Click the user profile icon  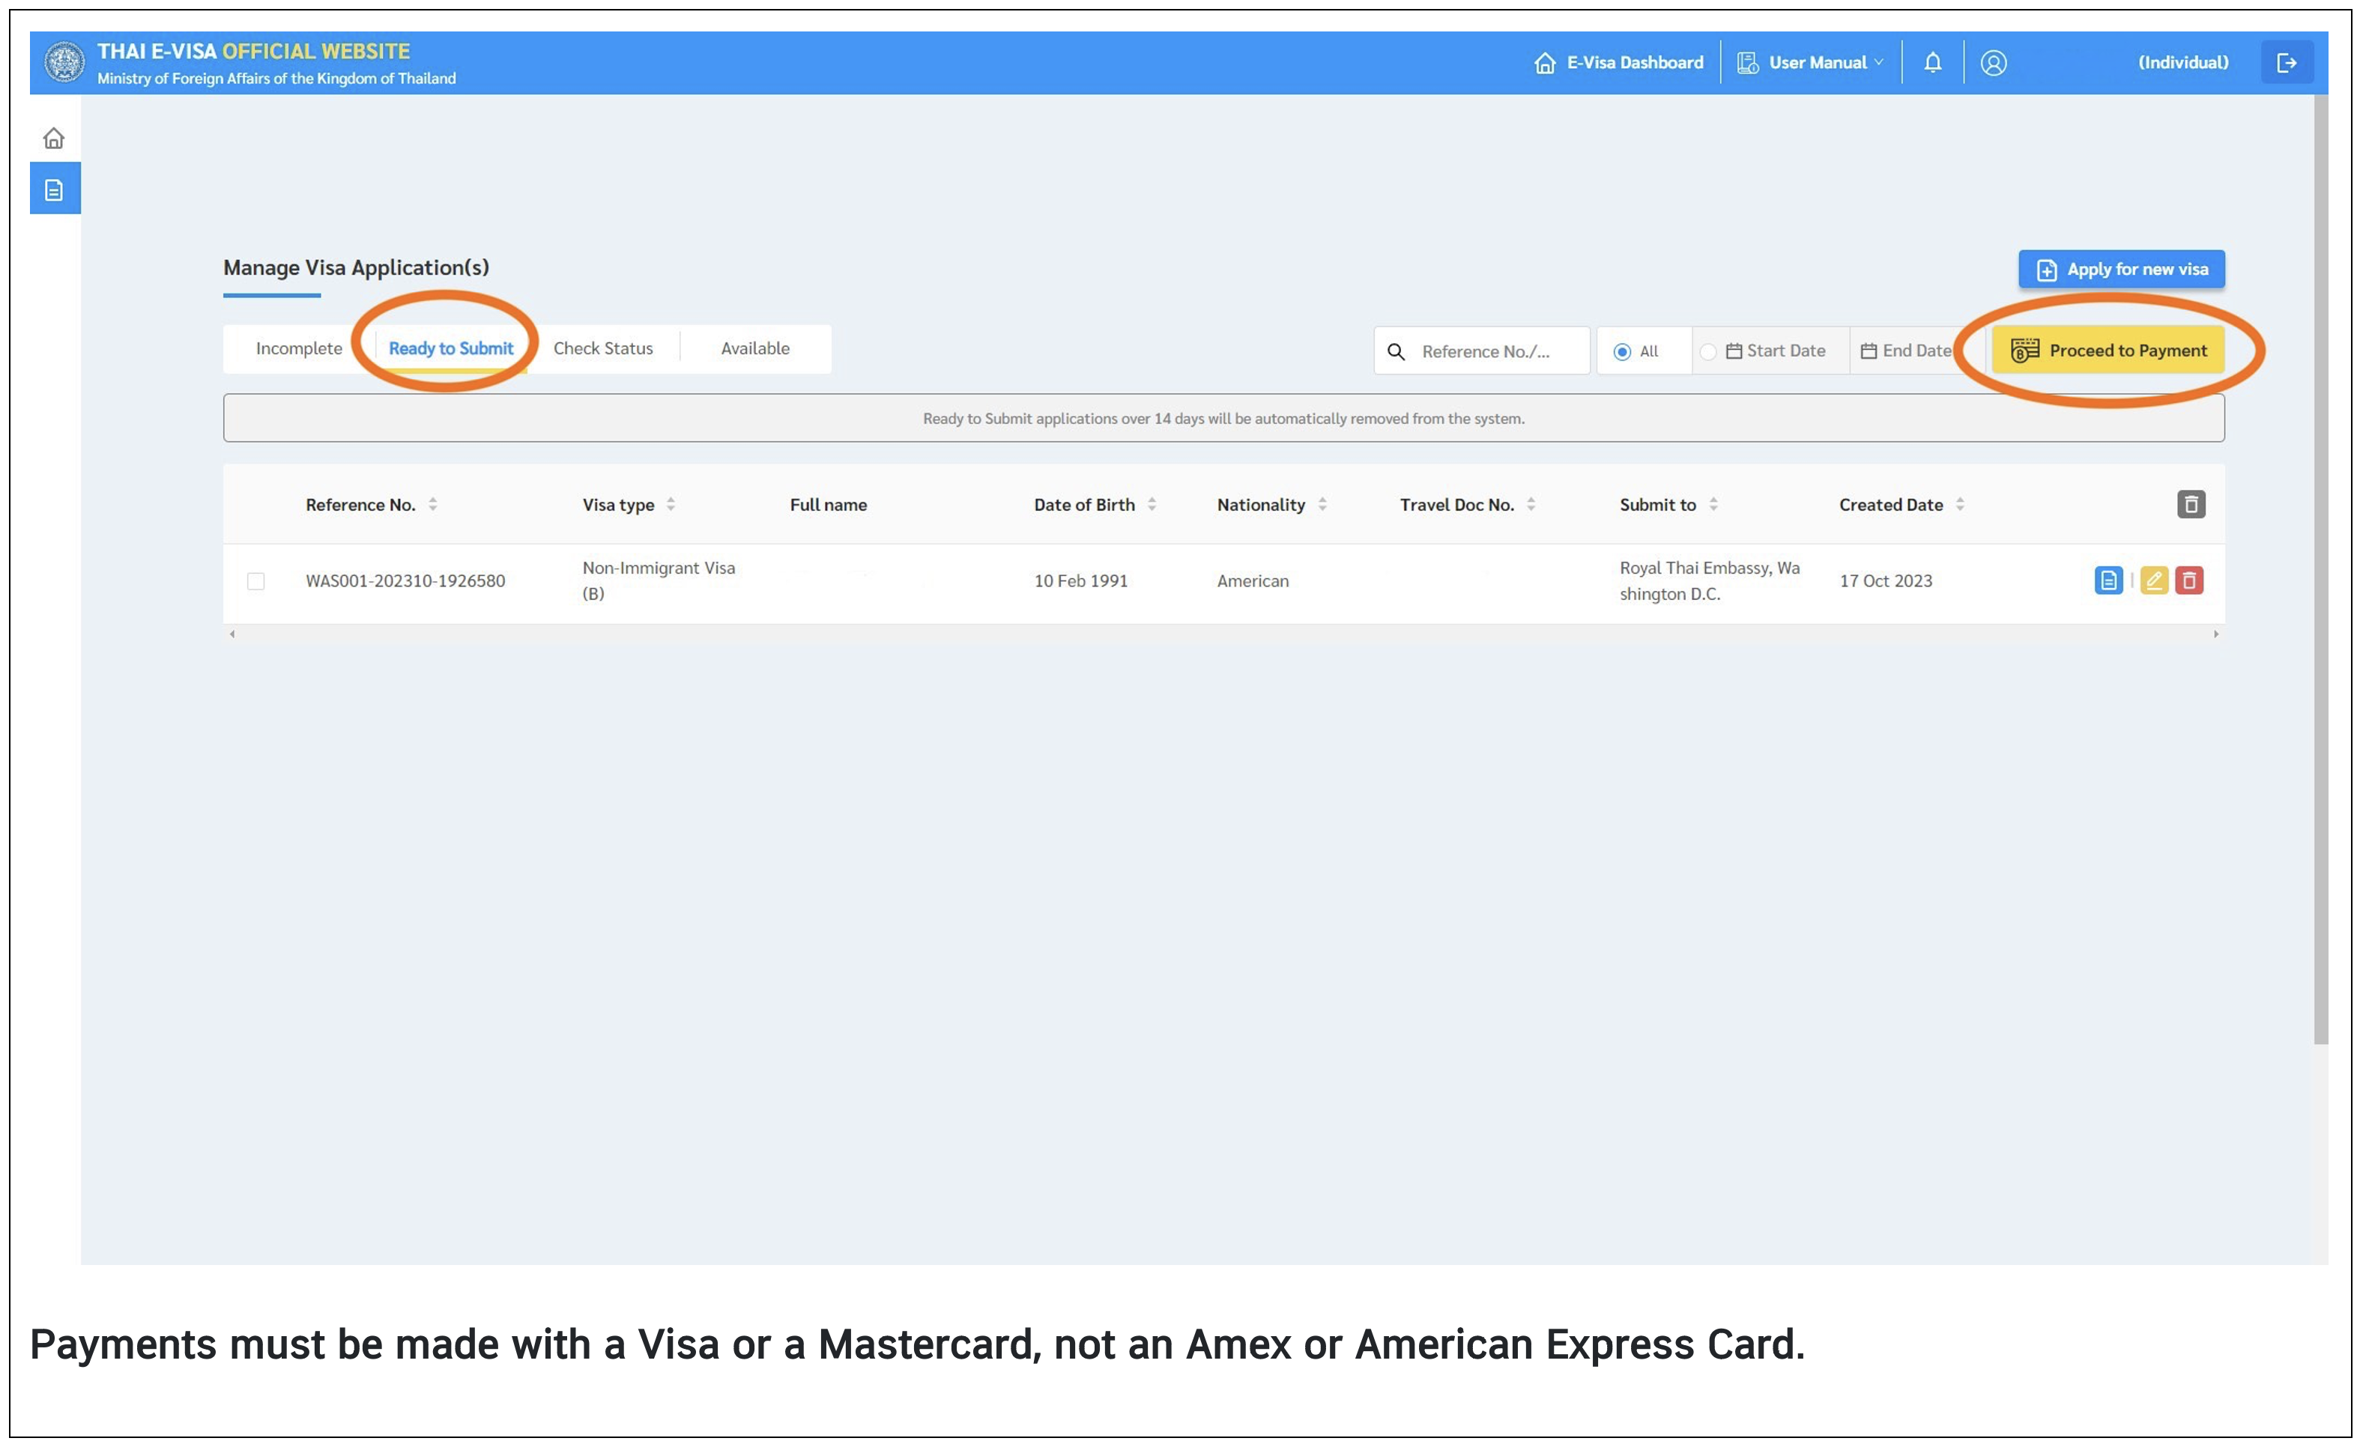[x=1994, y=61]
